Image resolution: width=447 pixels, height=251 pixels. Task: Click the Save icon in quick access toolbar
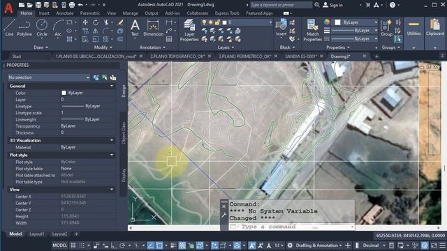point(38,5)
